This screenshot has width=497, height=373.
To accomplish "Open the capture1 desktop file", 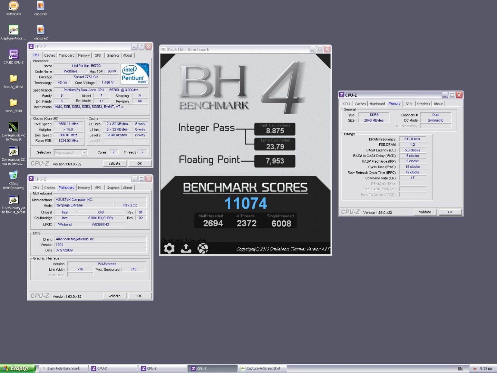I will pyautogui.click(x=41, y=8).
